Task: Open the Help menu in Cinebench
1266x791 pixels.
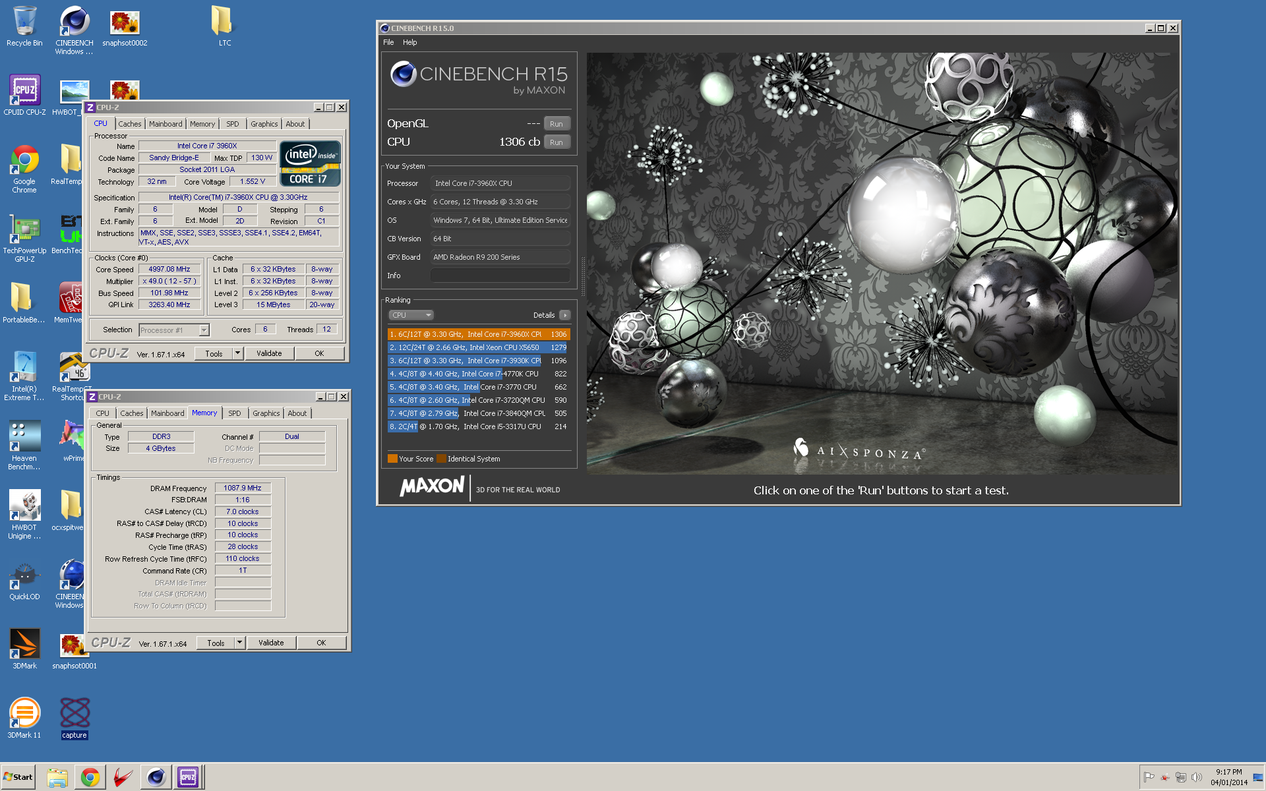Action: pos(409,42)
